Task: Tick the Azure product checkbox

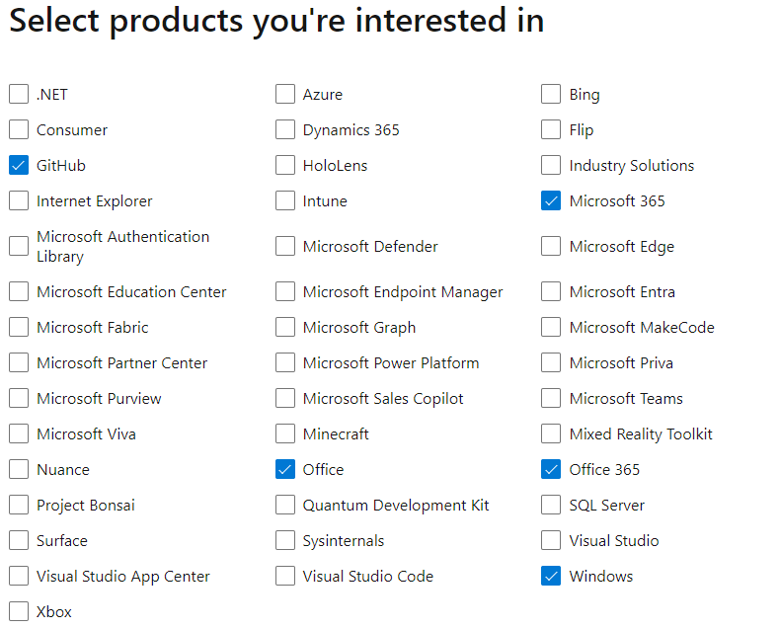Action: [x=285, y=94]
